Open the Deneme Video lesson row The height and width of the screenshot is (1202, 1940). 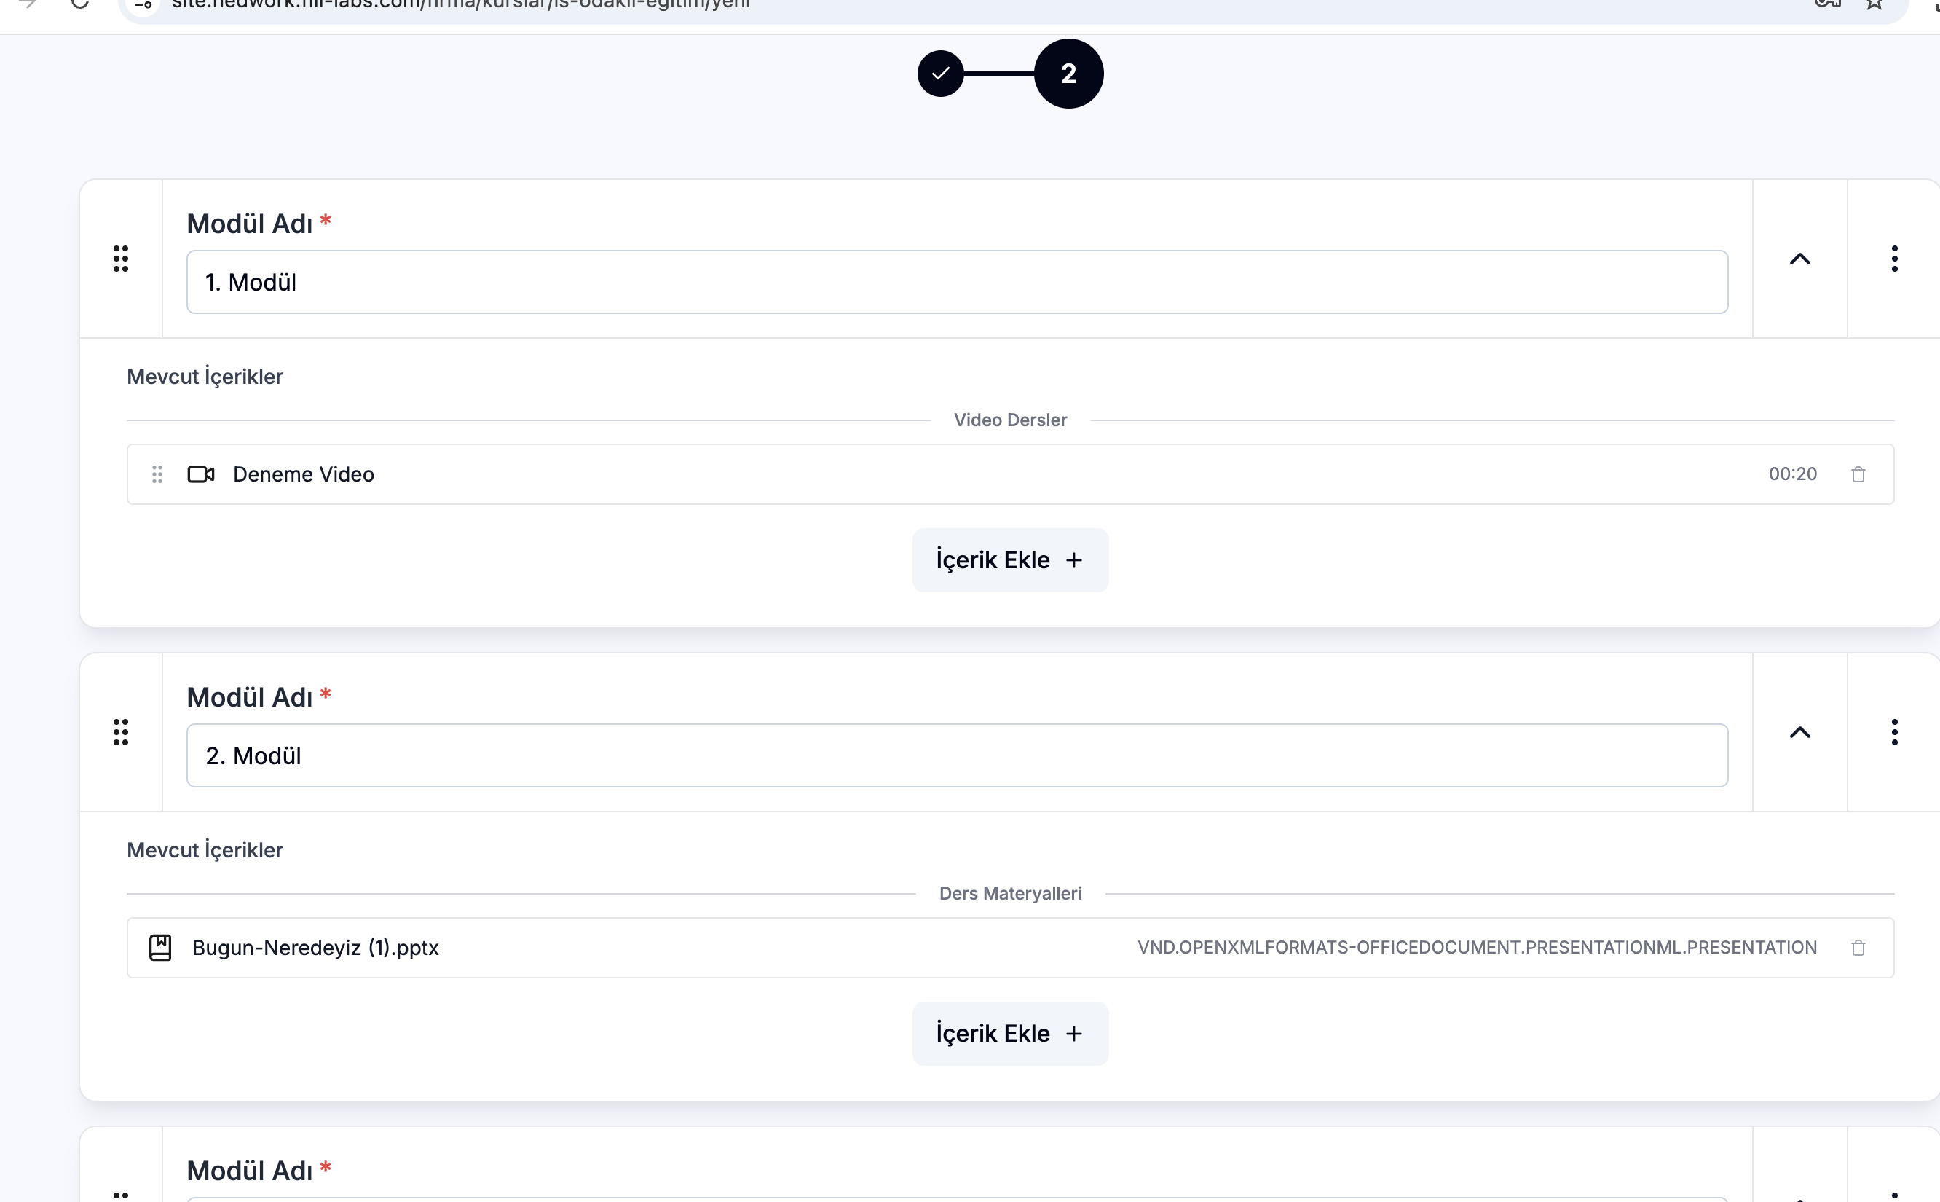click(x=304, y=474)
